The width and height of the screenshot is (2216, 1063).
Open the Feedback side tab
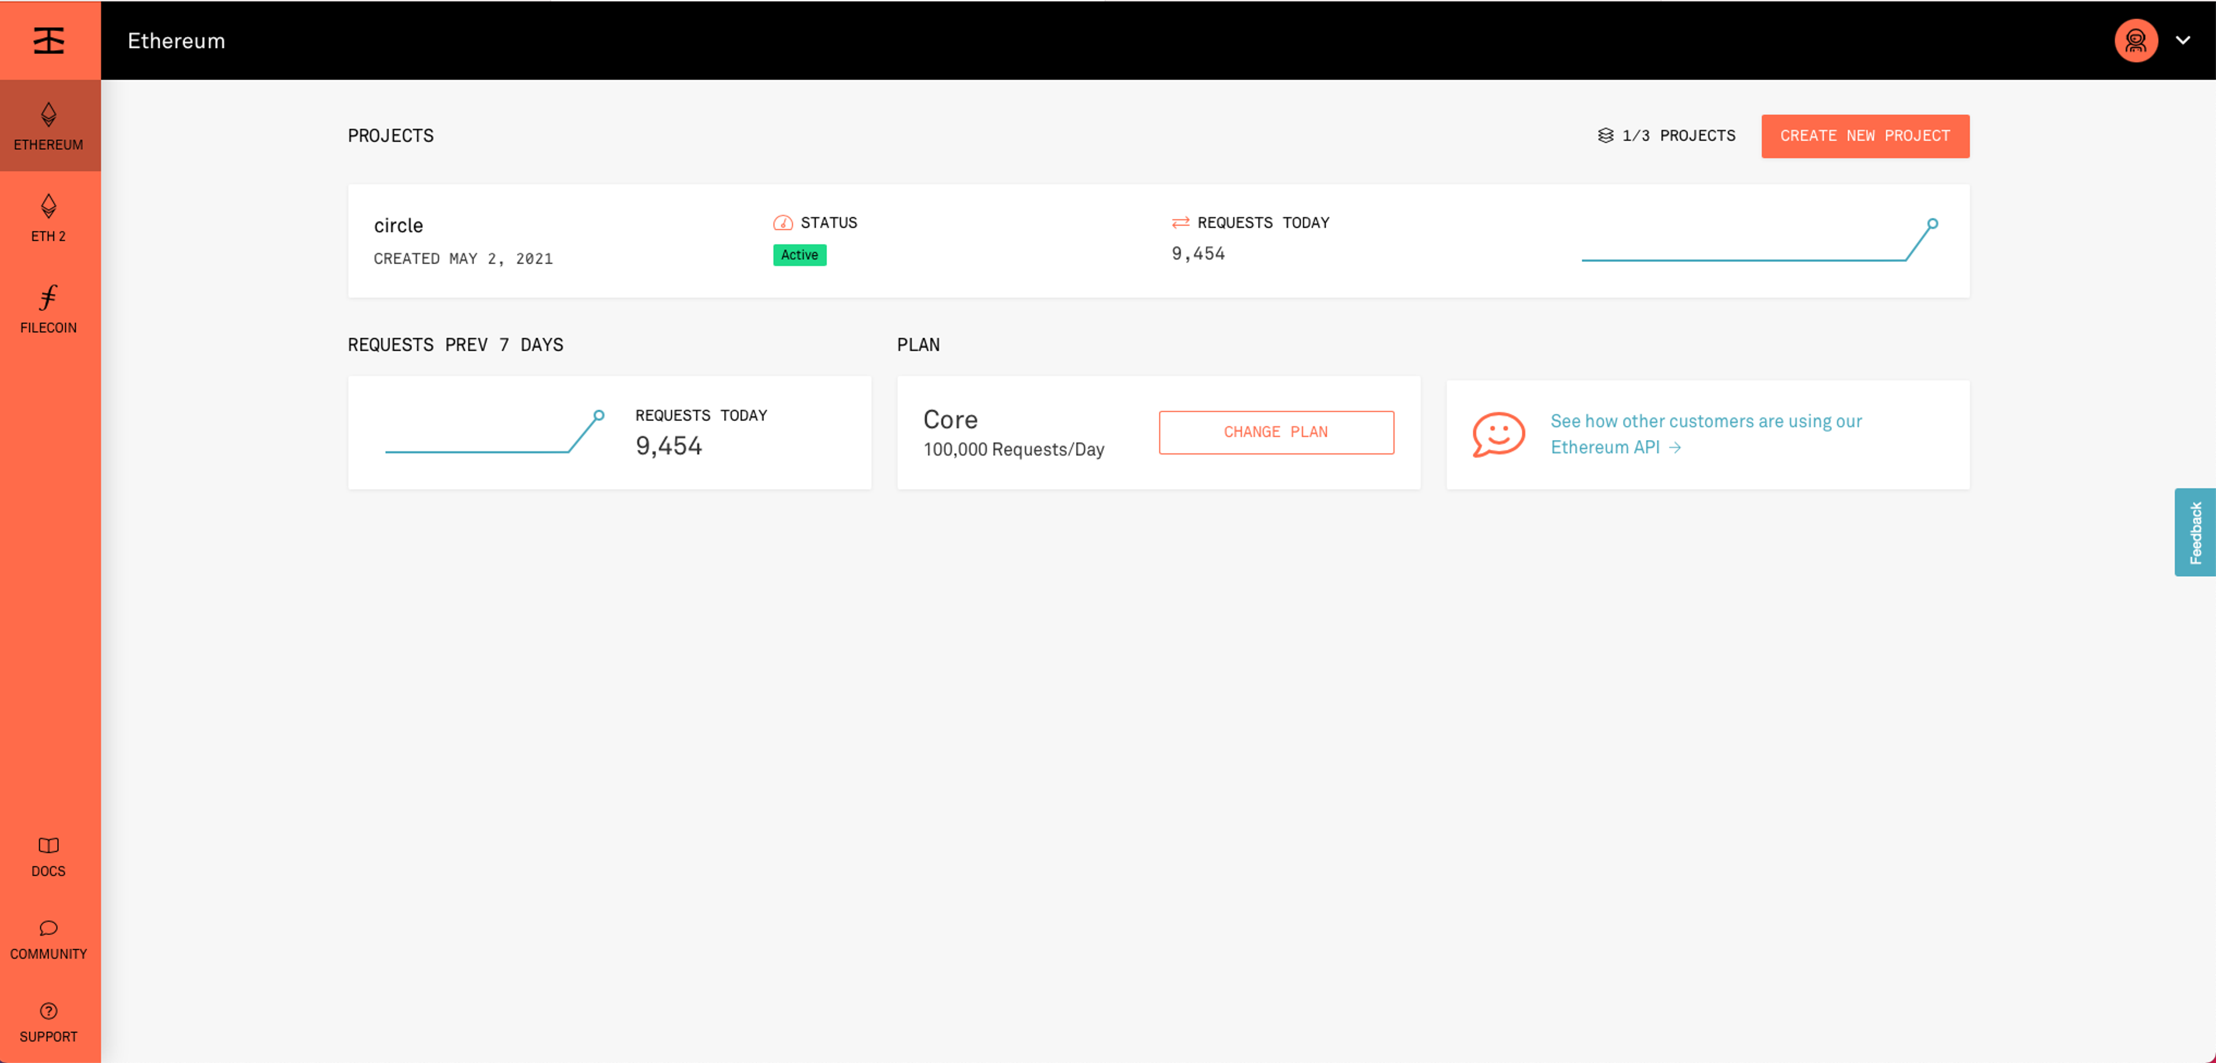pos(2195,532)
